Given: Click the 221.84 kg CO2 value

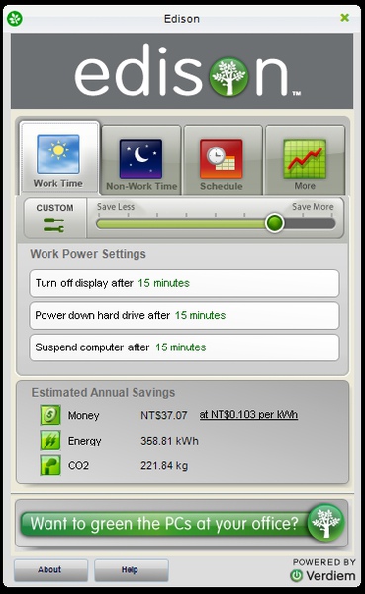Looking at the screenshot, I should [x=164, y=465].
